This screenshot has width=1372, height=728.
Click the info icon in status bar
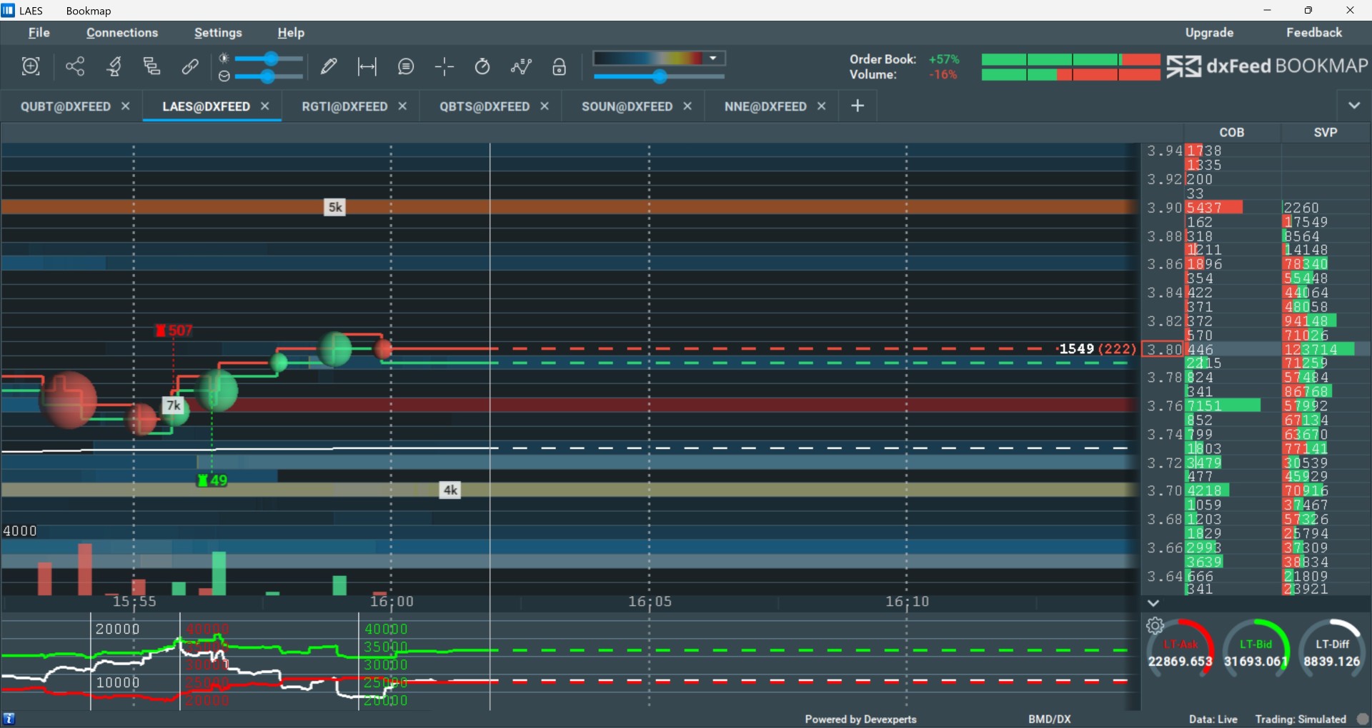[9, 719]
